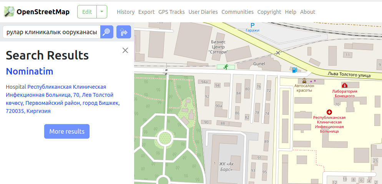Click building number 91 on map
Viewport: 382px width, 184px height.
(259, 158)
